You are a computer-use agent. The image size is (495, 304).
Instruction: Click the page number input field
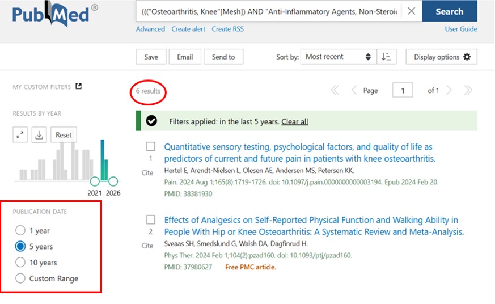click(403, 91)
